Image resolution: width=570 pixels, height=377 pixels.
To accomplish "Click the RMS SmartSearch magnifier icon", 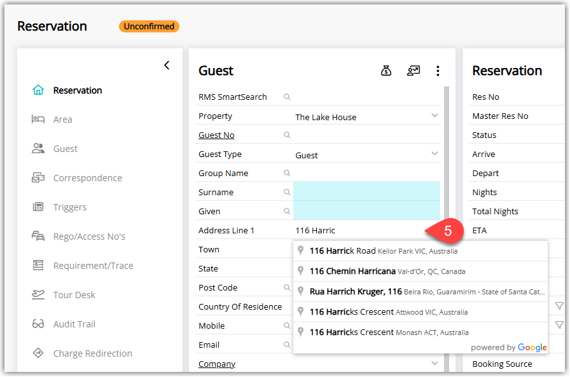I will pyautogui.click(x=287, y=97).
